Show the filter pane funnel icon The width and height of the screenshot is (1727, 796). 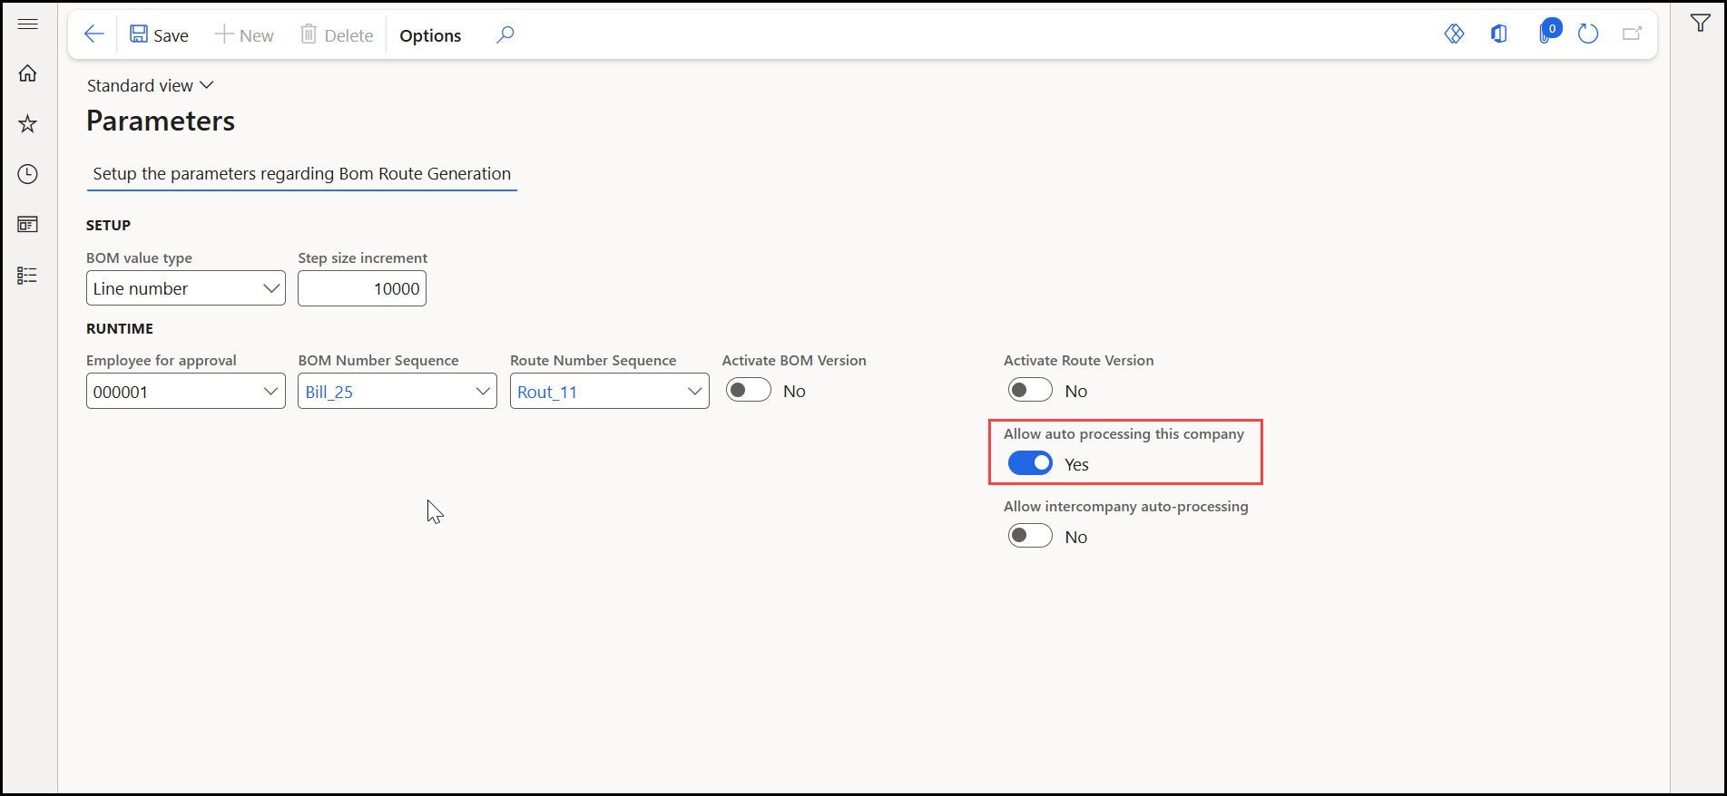tap(1701, 24)
